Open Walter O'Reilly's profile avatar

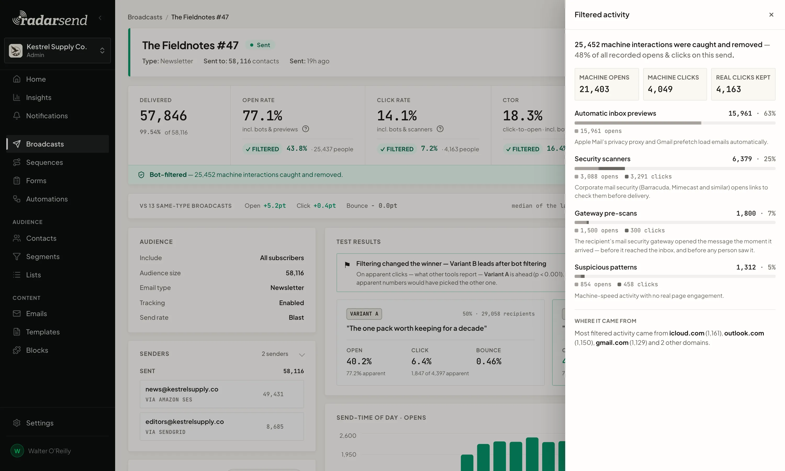pos(17,451)
